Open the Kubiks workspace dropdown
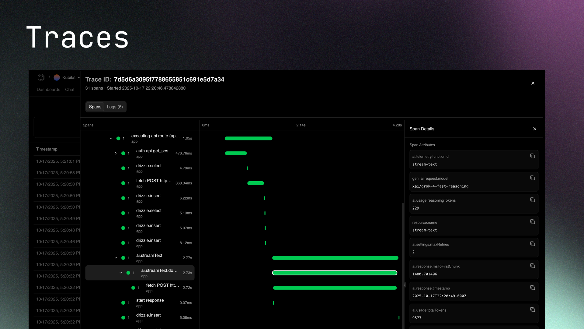The height and width of the screenshot is (329, 584). (78, 77)
